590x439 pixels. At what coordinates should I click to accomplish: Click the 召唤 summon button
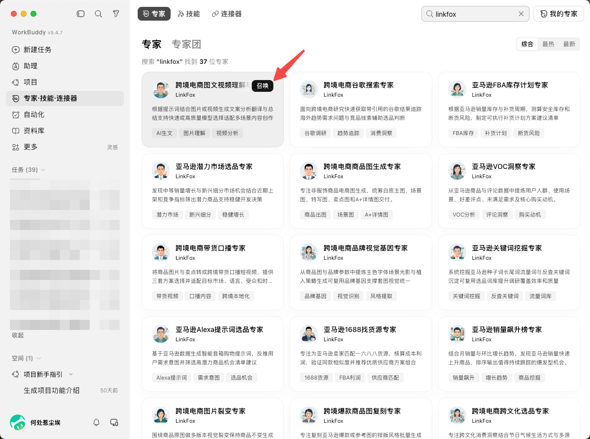click(x=263, y=85)
